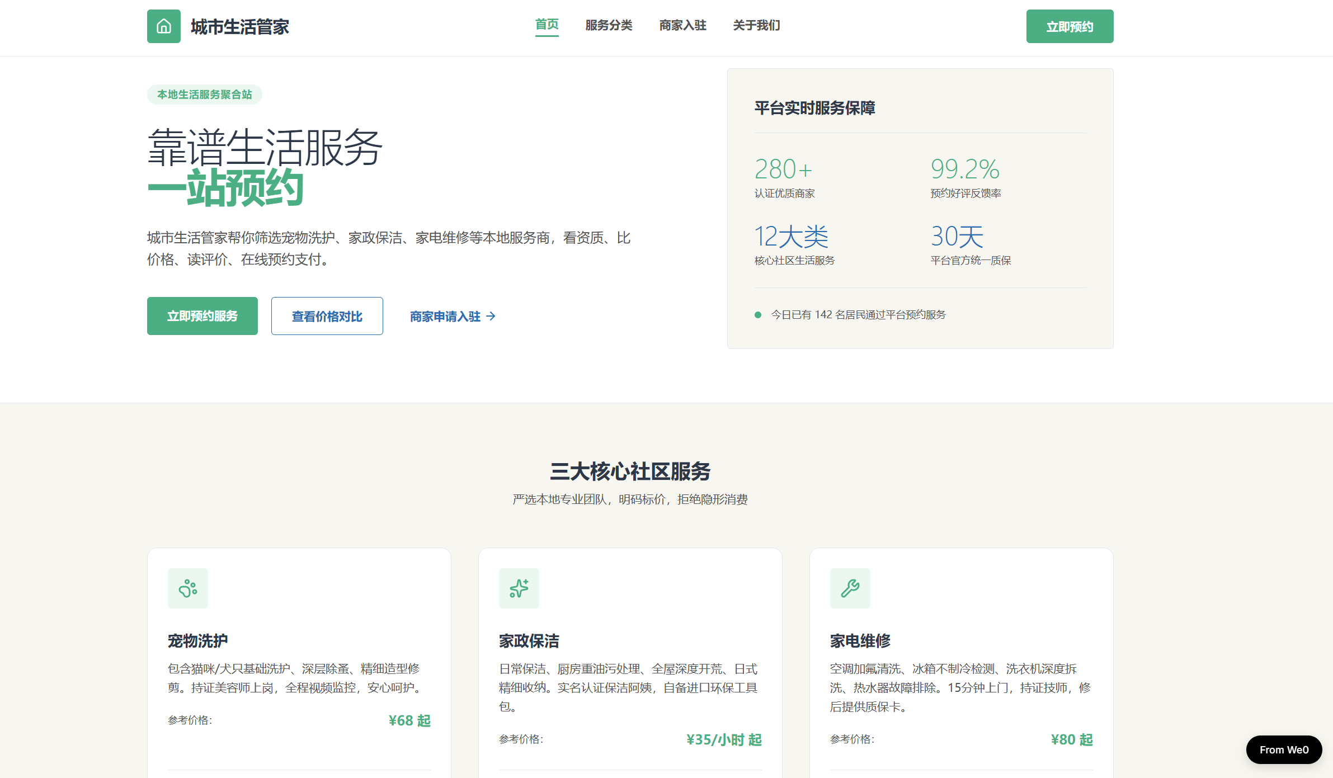Click the 查看价格对比 outlined button
Image resolution: width=1333 pixels, height=778 pixels.
[327, 316]
